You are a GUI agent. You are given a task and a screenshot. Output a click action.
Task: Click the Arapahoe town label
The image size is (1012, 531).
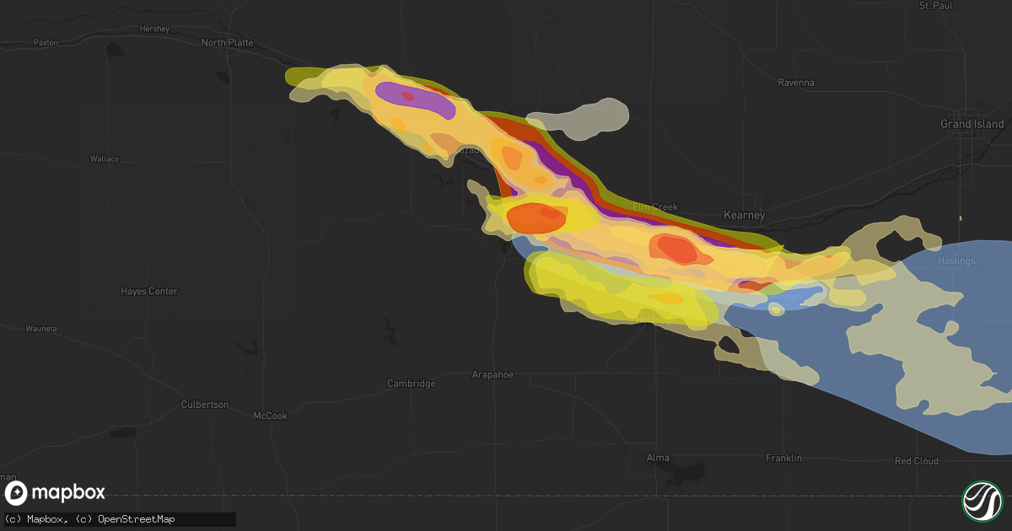point(493,374)
